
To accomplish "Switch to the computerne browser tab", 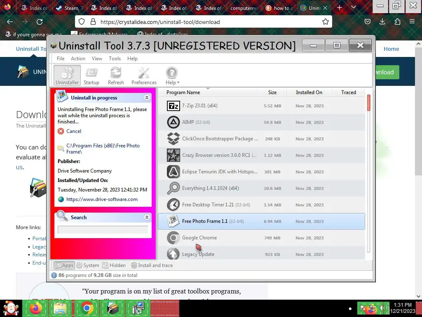I will pyautogui.click(x=244, y=8).
